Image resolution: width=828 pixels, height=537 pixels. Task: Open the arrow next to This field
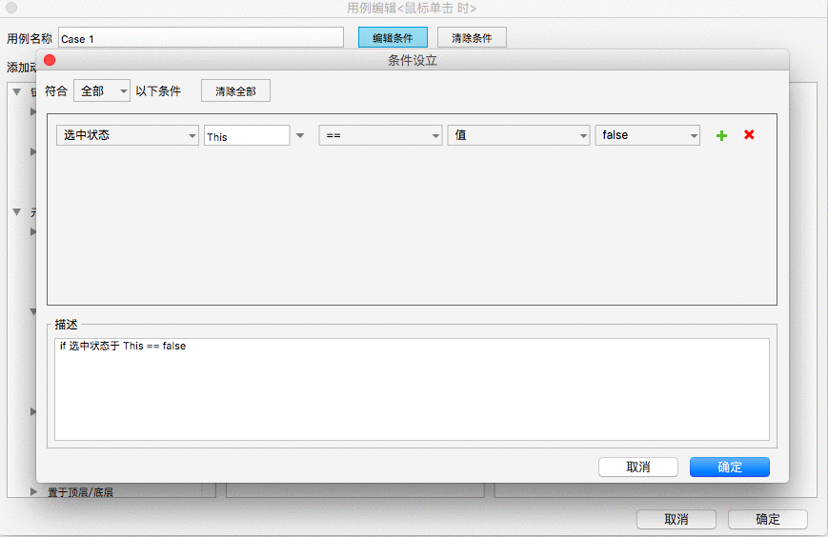pos(300,135)
